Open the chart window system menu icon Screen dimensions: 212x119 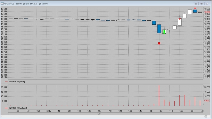(x=2, y=4)
